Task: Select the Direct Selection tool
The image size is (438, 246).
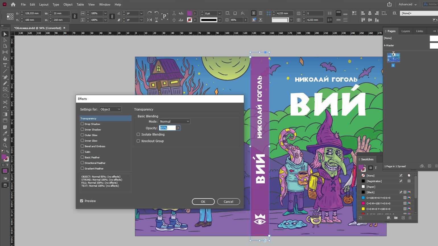Action: click(x=5, y=40)
